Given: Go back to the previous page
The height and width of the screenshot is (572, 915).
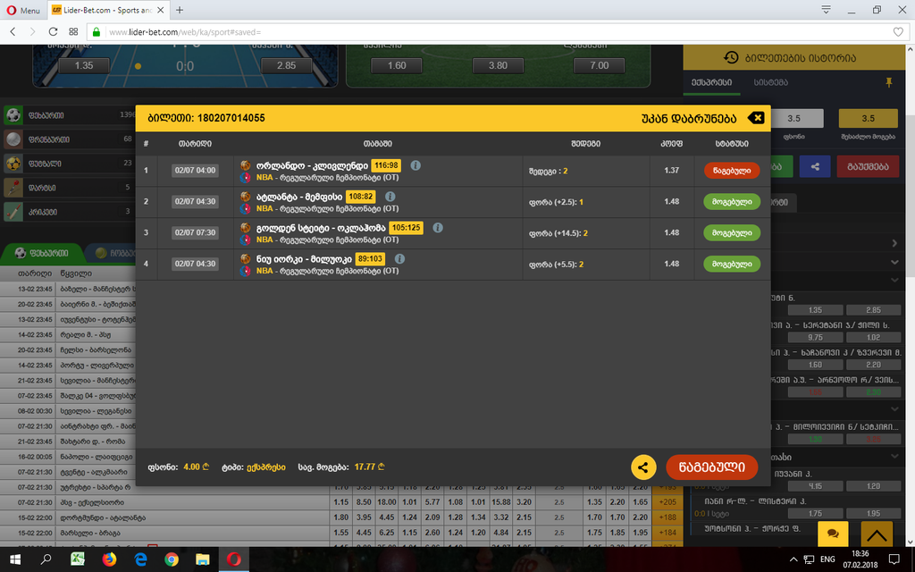Looking at the screenshot, I should pyautogui.click(x=13, y=32).
